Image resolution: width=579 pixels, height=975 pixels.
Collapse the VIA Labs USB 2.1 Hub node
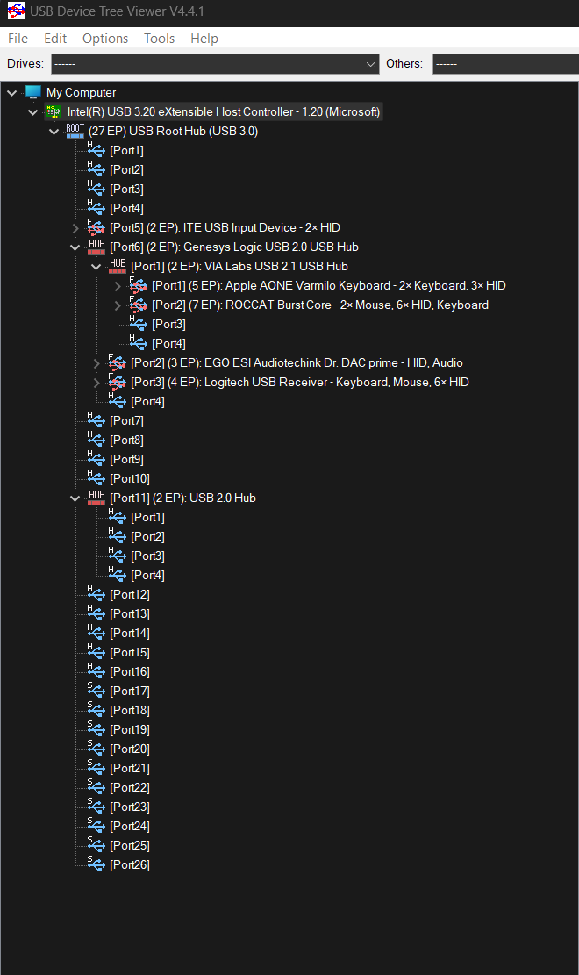(96, 267)
